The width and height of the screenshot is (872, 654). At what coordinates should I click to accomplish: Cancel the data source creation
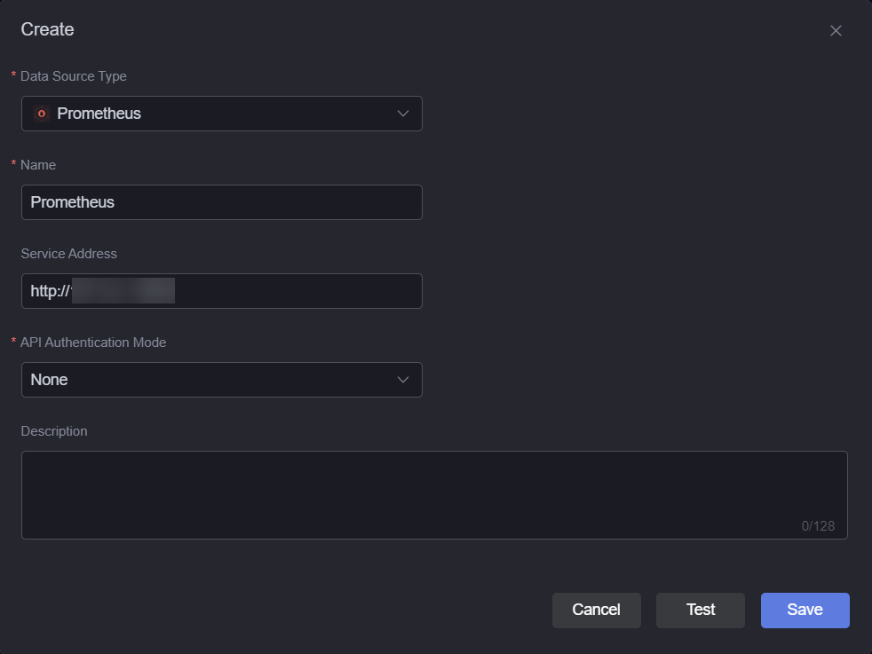[596, 611]
